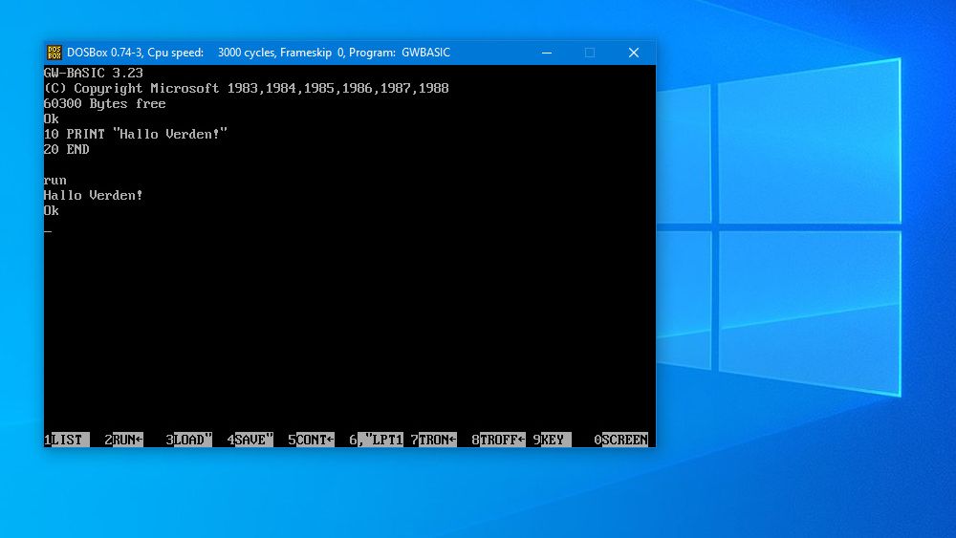This screenshot has width=956, height=538.
Task: Click the 5 CONT function key label
Action: pyautogui.click(x=312, y=440)
